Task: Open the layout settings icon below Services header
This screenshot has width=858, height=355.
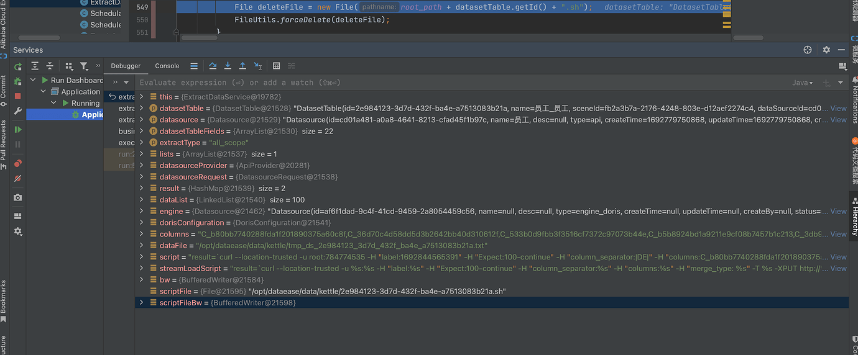Action: 842,66
